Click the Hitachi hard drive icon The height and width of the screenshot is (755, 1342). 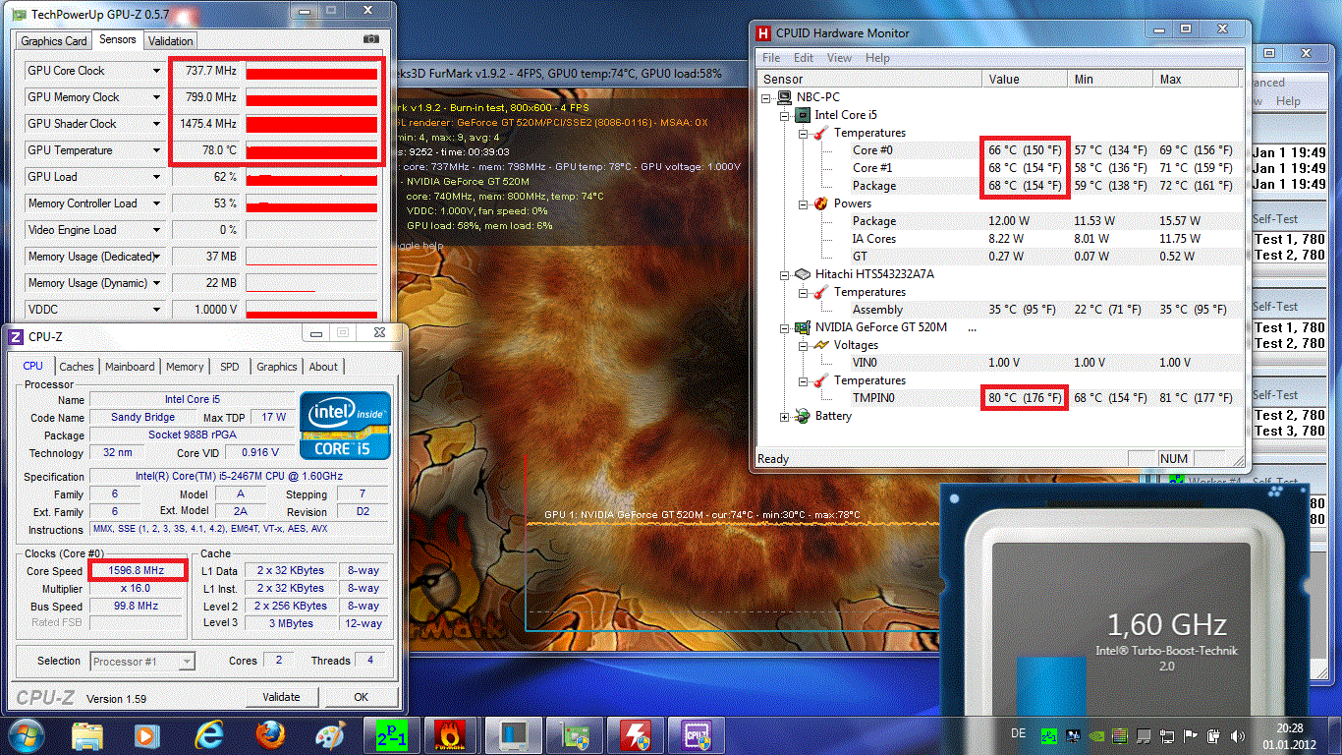point(803,274)
